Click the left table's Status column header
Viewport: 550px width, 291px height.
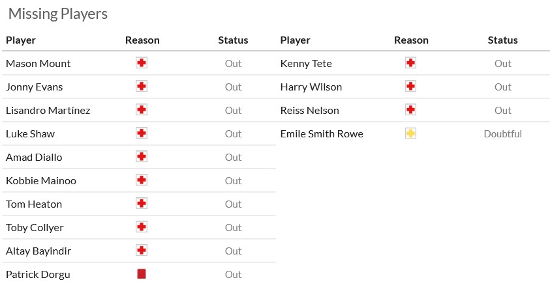click(x=233, y=40)
